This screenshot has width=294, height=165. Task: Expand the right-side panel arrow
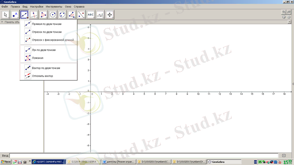[x=293, y=84]
